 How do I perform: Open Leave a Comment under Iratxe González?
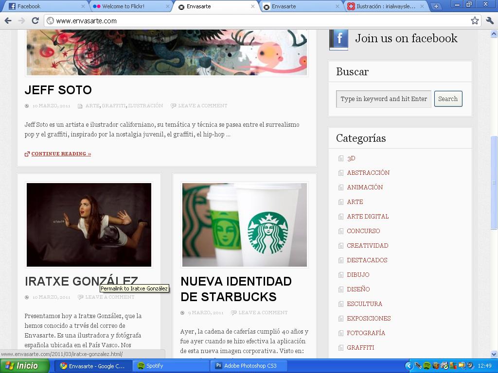coord(109,297)
